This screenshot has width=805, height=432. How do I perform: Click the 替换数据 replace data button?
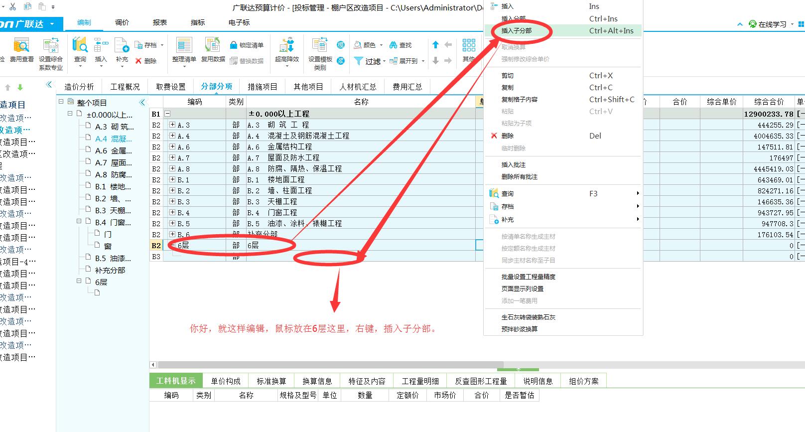pos(247,61)
